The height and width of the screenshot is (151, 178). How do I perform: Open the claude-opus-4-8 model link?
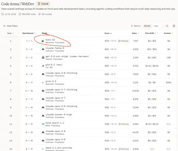pos(55,139)
